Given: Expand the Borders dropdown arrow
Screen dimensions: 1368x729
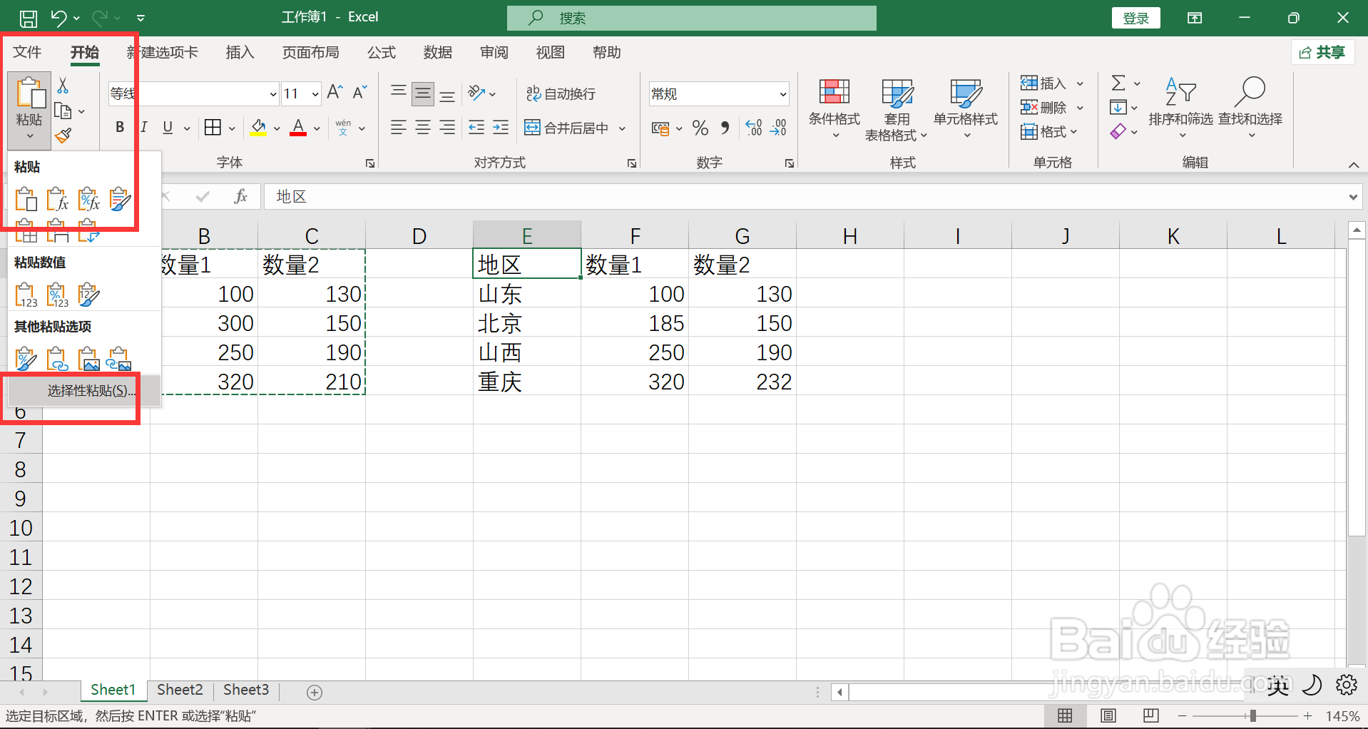Looking at the screenshot, I should click(232, 128).
